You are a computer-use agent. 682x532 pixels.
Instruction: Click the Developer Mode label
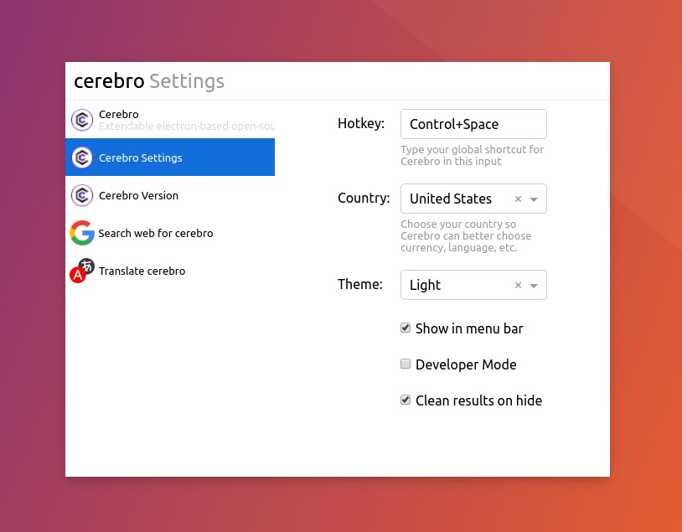466,364
